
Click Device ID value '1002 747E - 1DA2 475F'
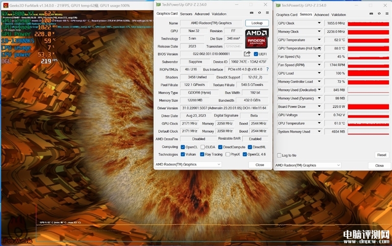tap(249, 62)
